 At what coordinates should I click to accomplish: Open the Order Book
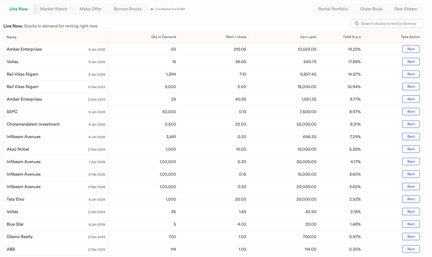point(371,9)
